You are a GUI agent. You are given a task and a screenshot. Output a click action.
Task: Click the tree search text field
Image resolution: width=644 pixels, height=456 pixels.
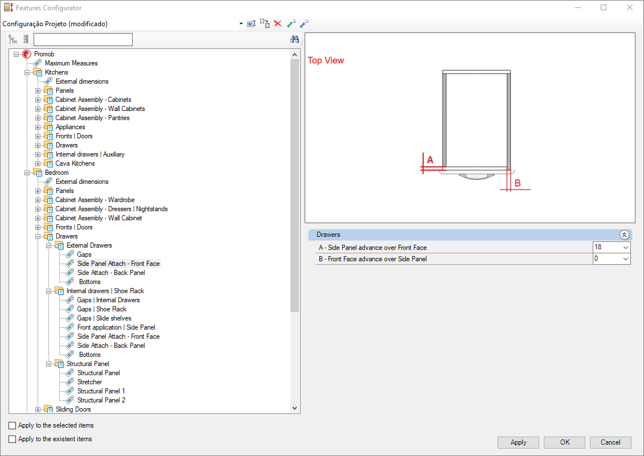pyautogui.click(x=83, y=39)
